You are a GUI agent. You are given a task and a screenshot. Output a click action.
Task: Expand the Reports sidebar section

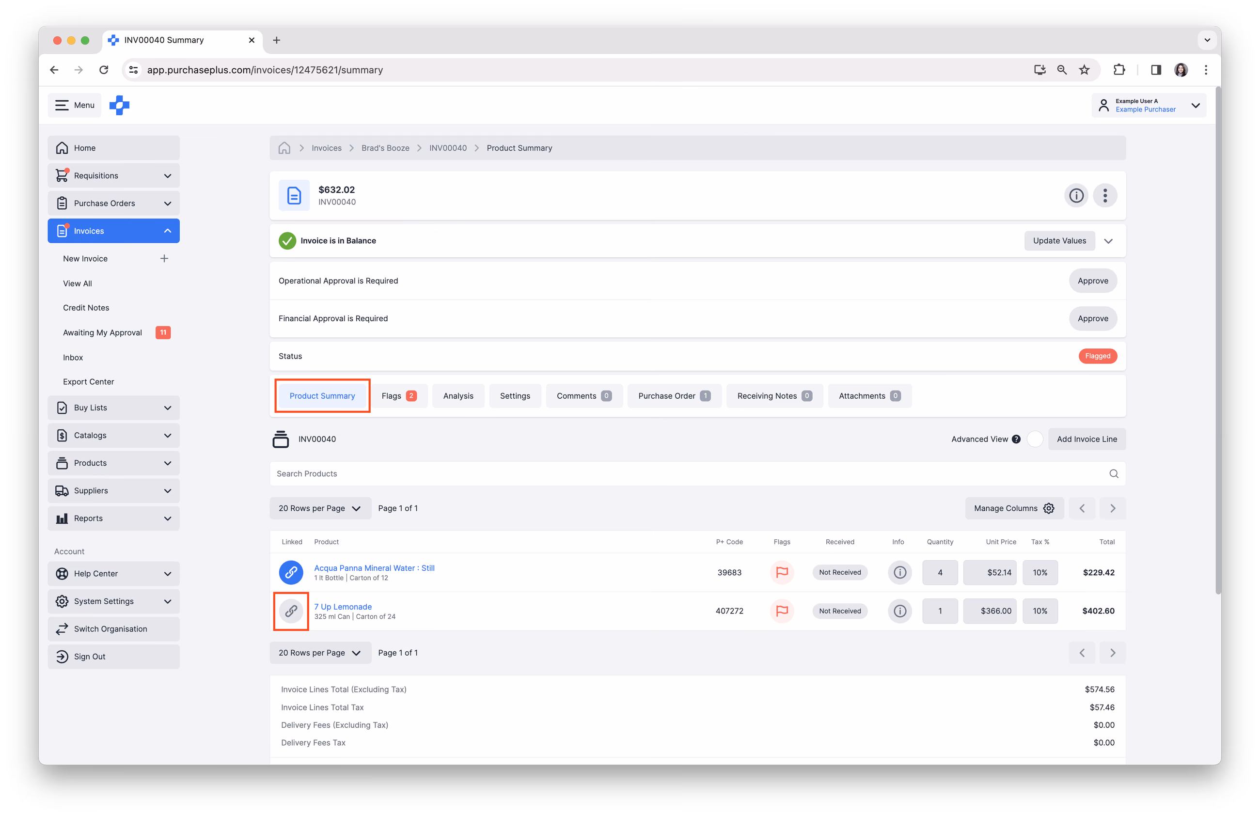point(113,518)
